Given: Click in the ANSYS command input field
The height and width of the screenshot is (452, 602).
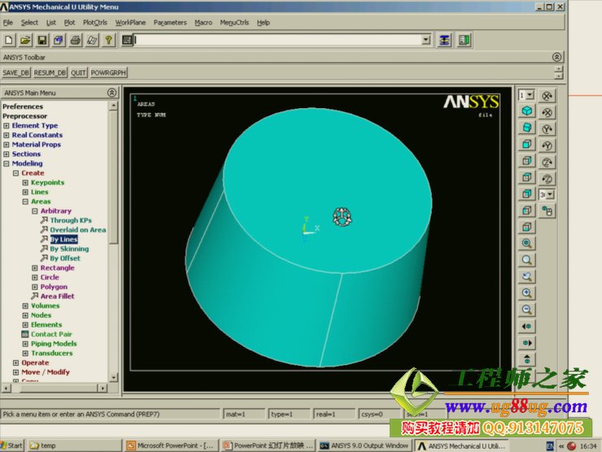Looking at the screenshot, I should pos(277,40).
